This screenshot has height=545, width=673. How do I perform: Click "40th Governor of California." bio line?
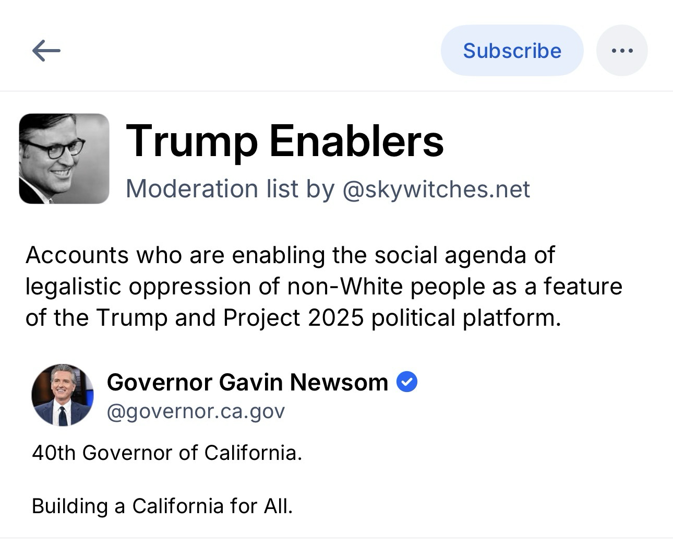click(167, 453)
